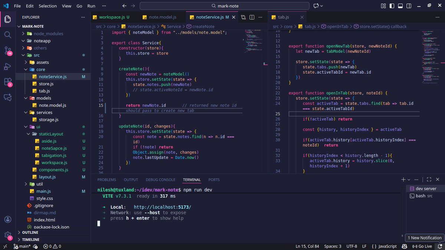Open the remote window indicator in status bar
This screenshot has width=445, height=250.
click(x=5, y=246)
